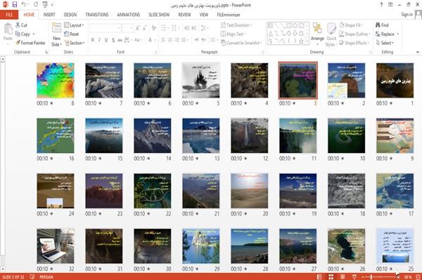422x280 pixels.
Task: Align text left
Action: pos(163,40)
